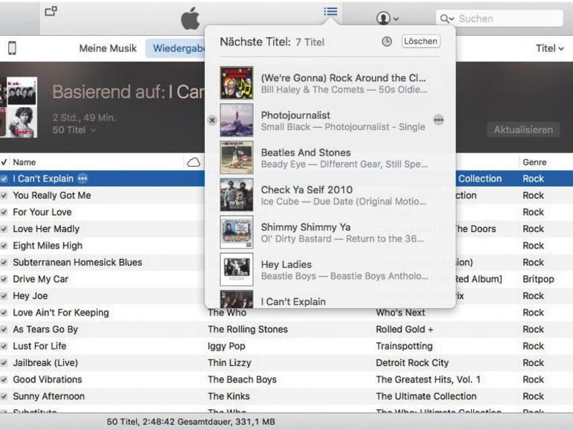The image size is (573, 430).
Task: Select Shimmy Shimmy Ya entry
Action: [330, 232]
